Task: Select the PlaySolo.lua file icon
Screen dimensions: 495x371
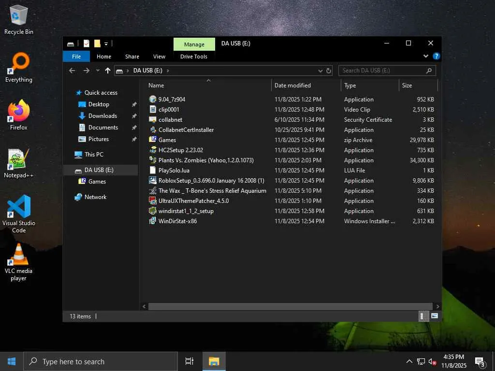Action: [x=153, y=171]
